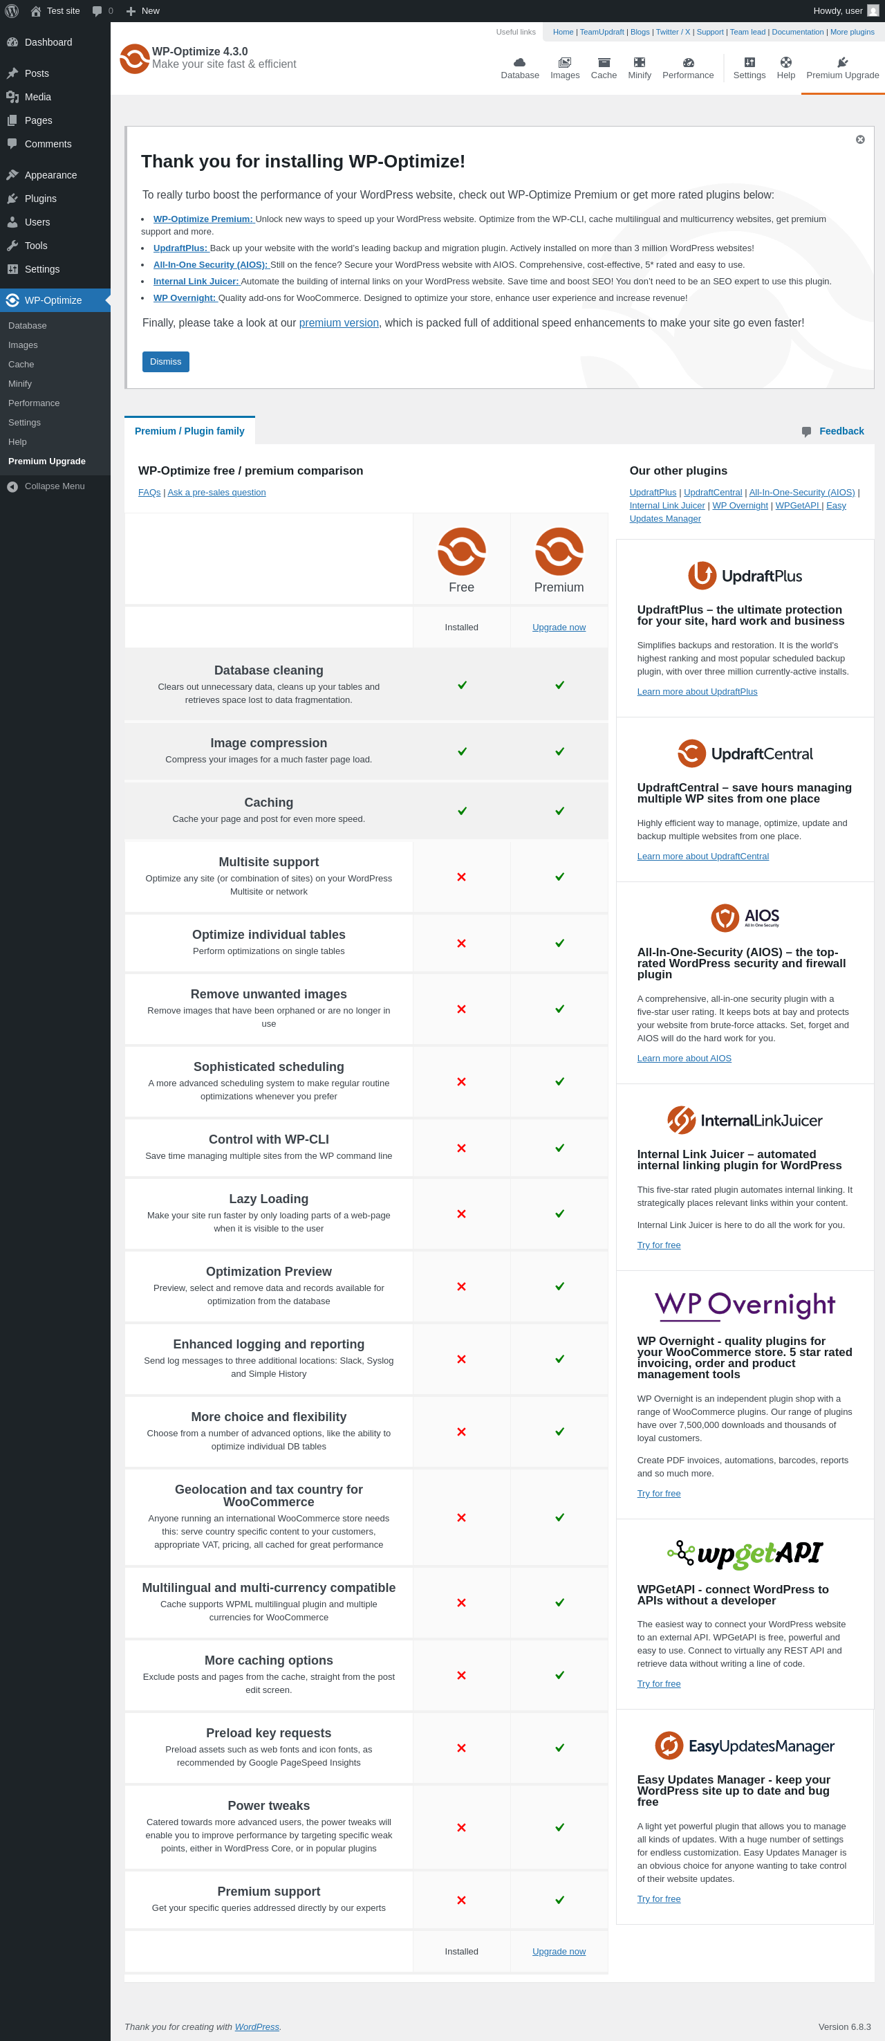
Task: Close the thank-you notice with X icon
Action: [859, 140]
